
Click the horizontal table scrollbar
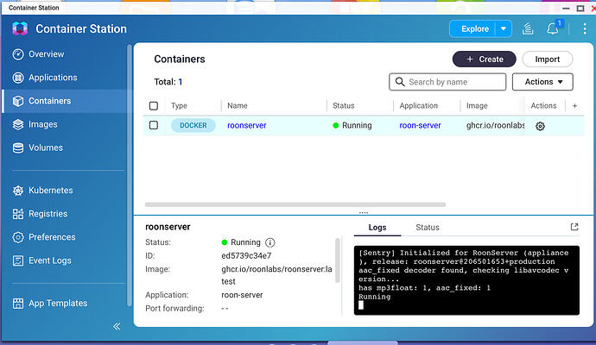pos(295,204)
